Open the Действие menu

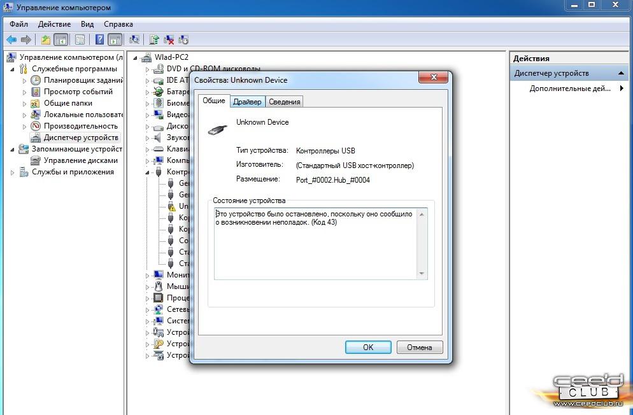(54, 24)
